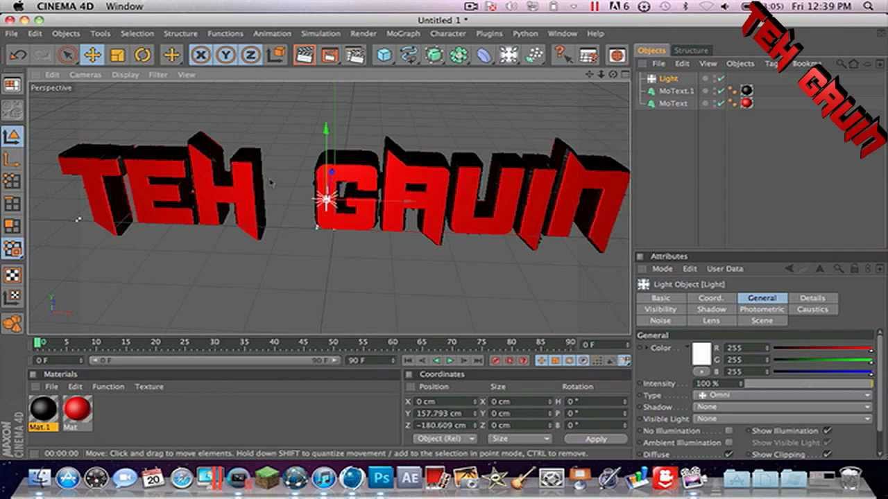Open Render Settings icon
This screenshot has width=888, height=499.
355,55
